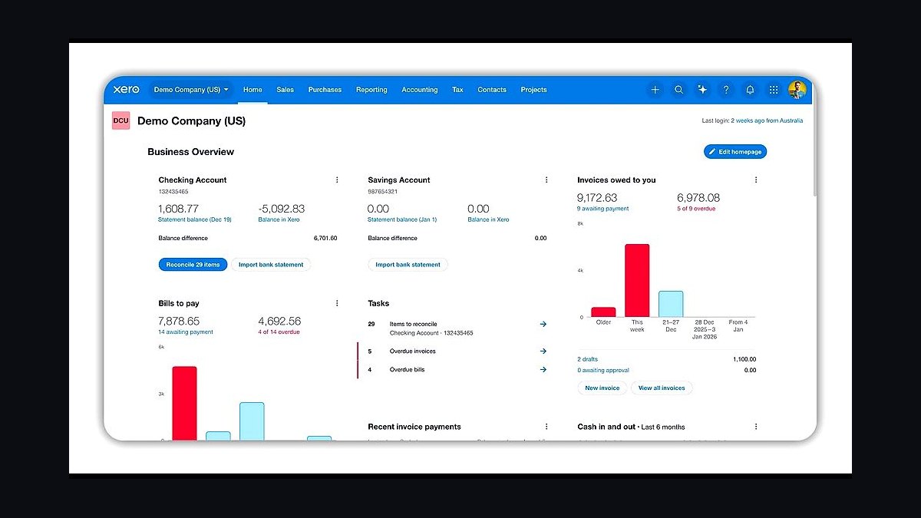Click the Checking Account heading

click(193, 180)
